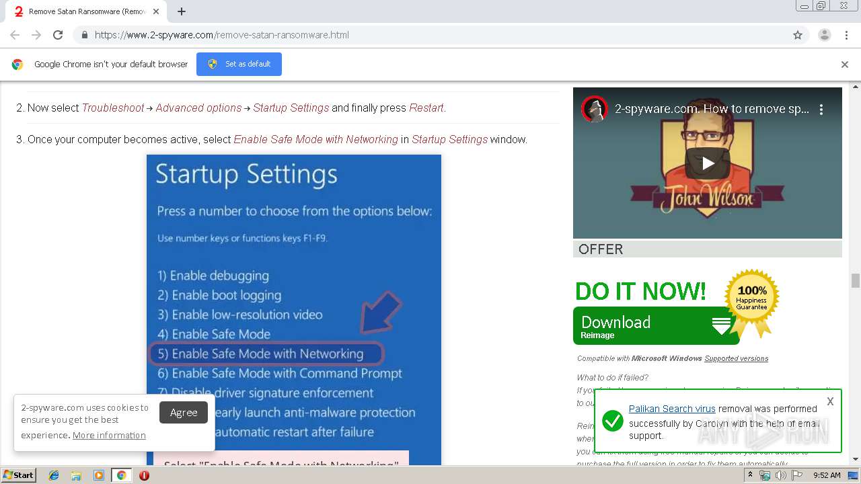Close the removal success notification

coord(830,401)
